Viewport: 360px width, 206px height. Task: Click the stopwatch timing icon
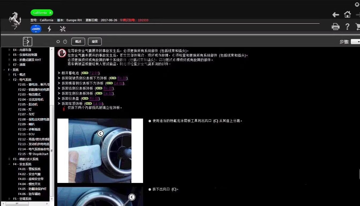tap(65, 42)
